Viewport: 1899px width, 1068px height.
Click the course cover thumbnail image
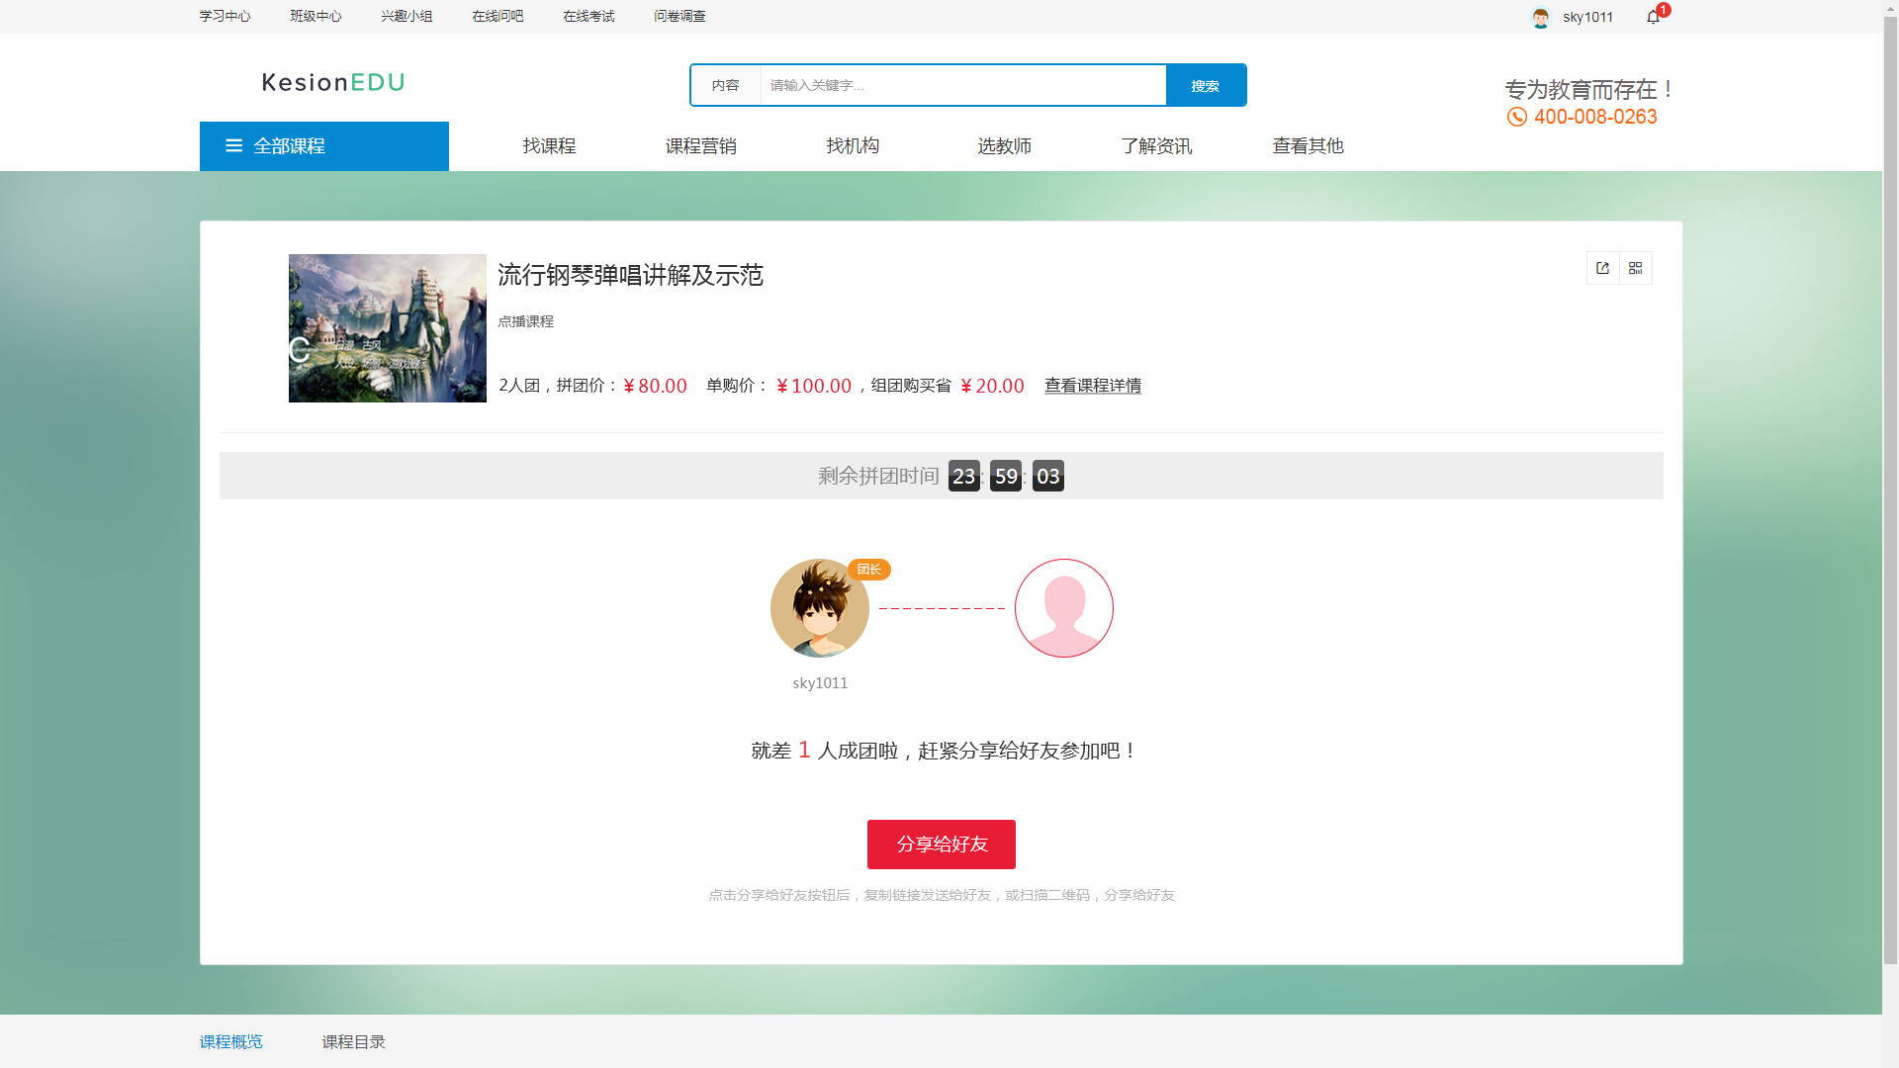[x=387, y=328]
